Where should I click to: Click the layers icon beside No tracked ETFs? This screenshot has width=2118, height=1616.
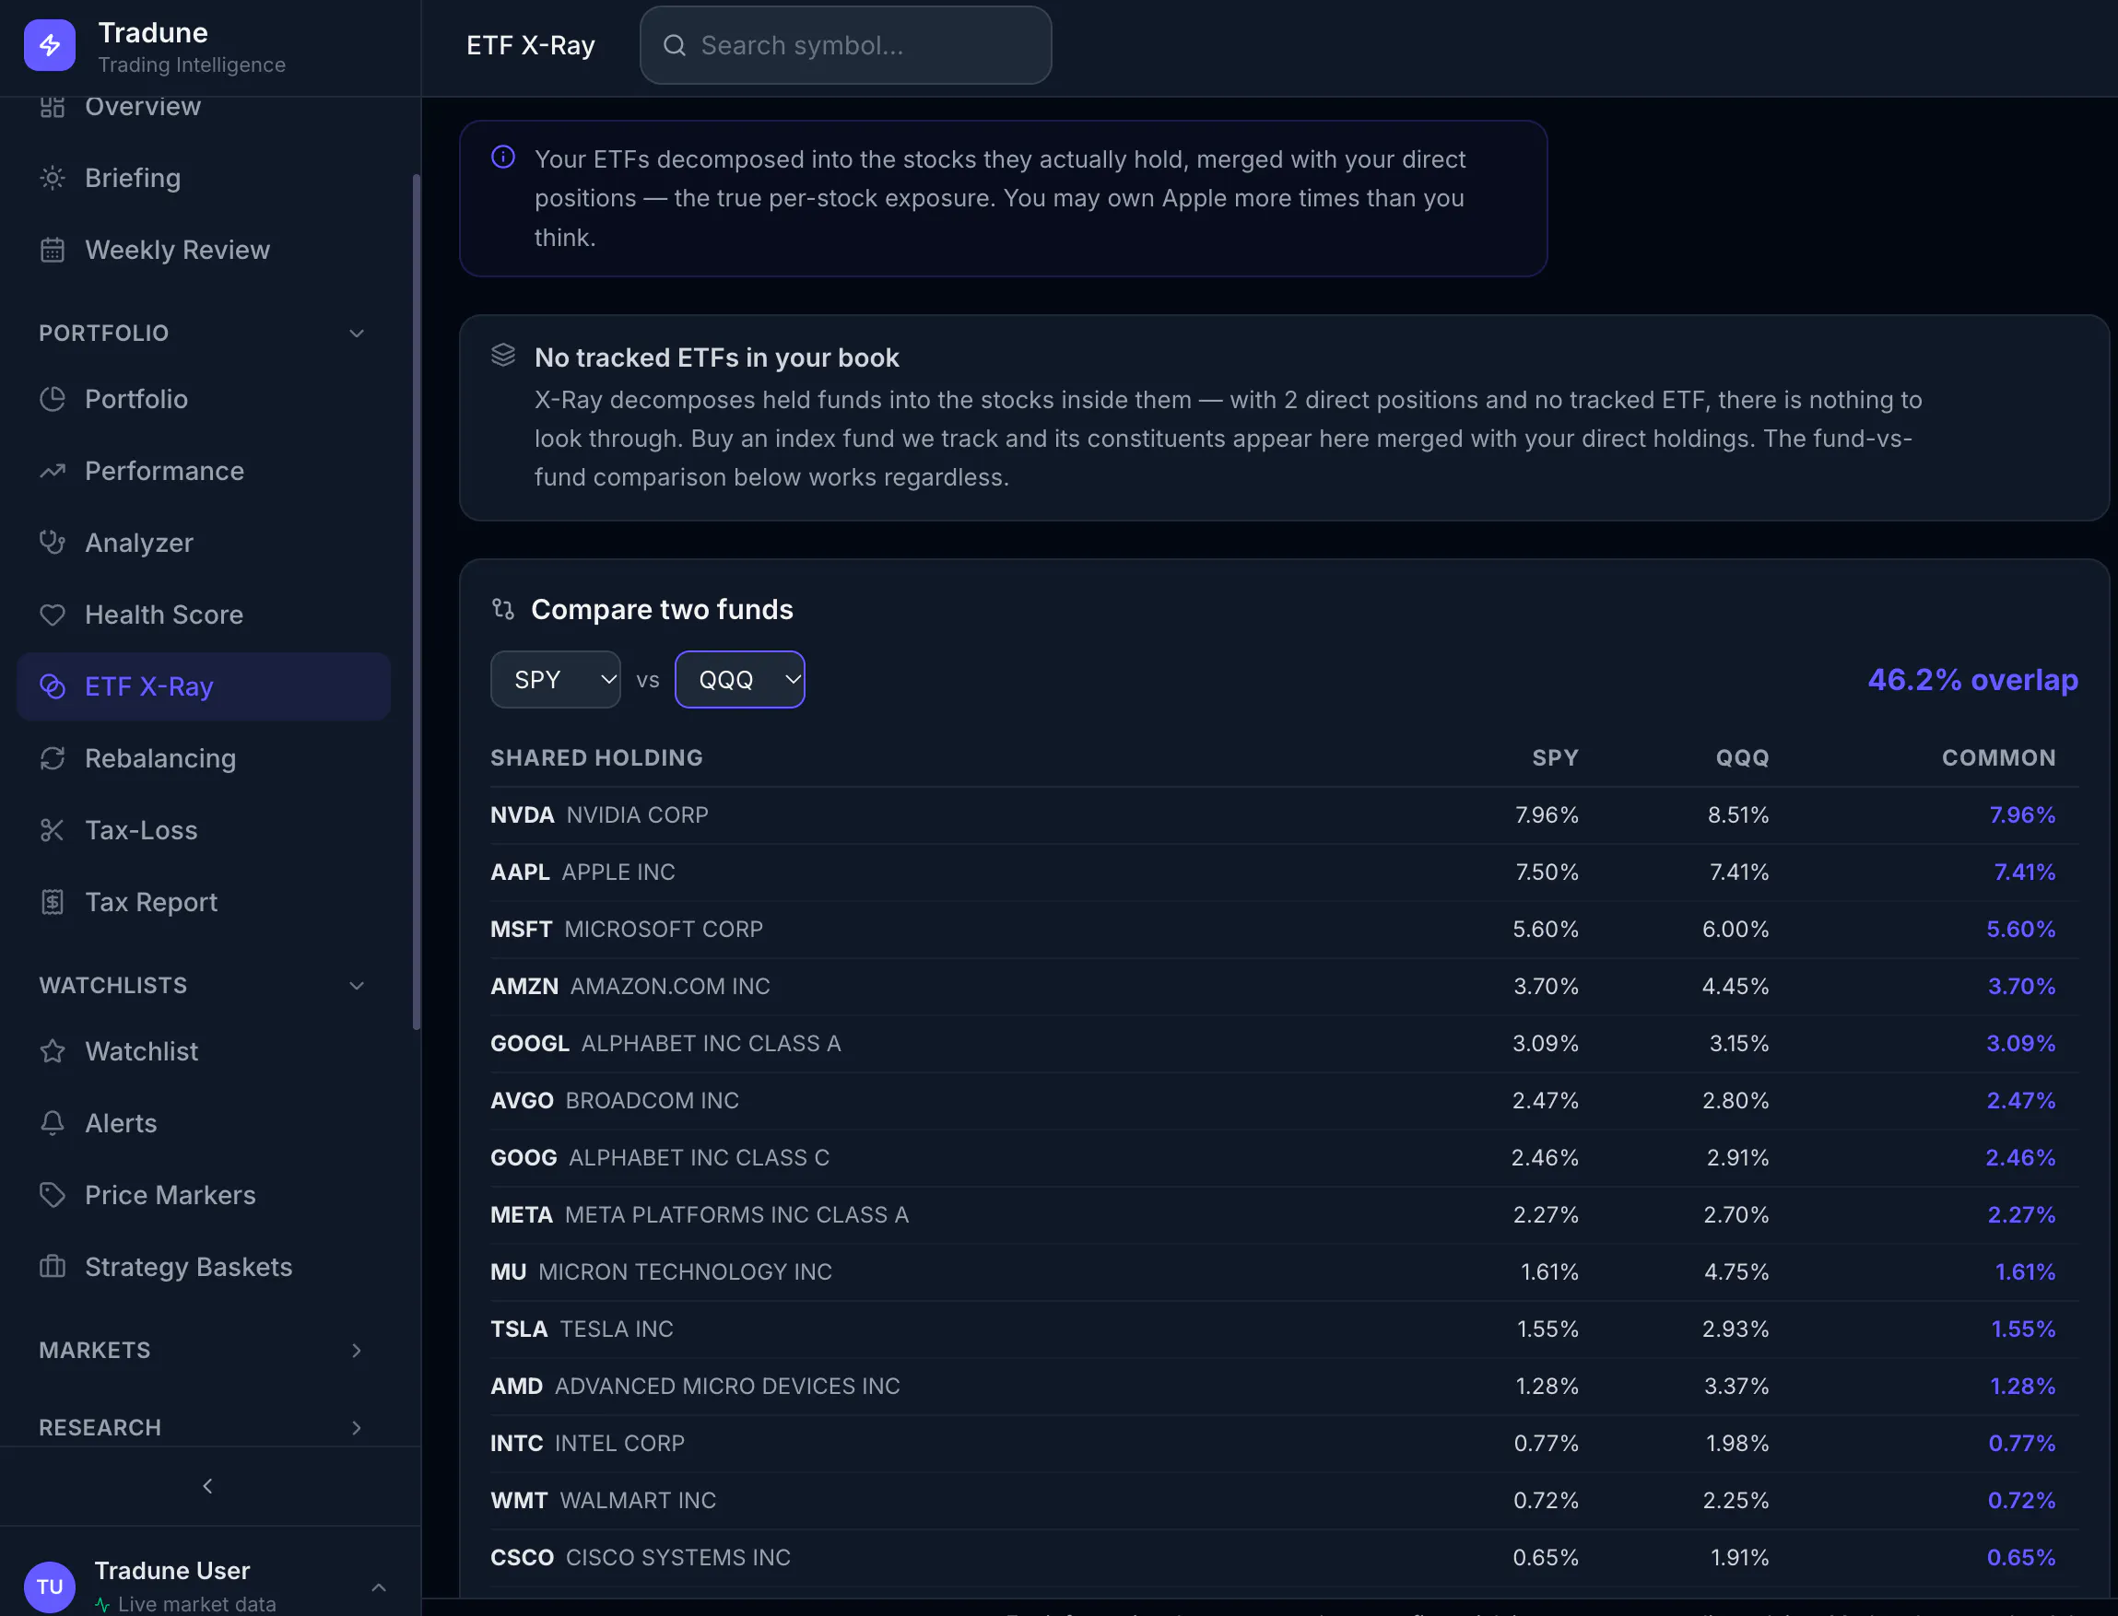(x=503, y=355)
